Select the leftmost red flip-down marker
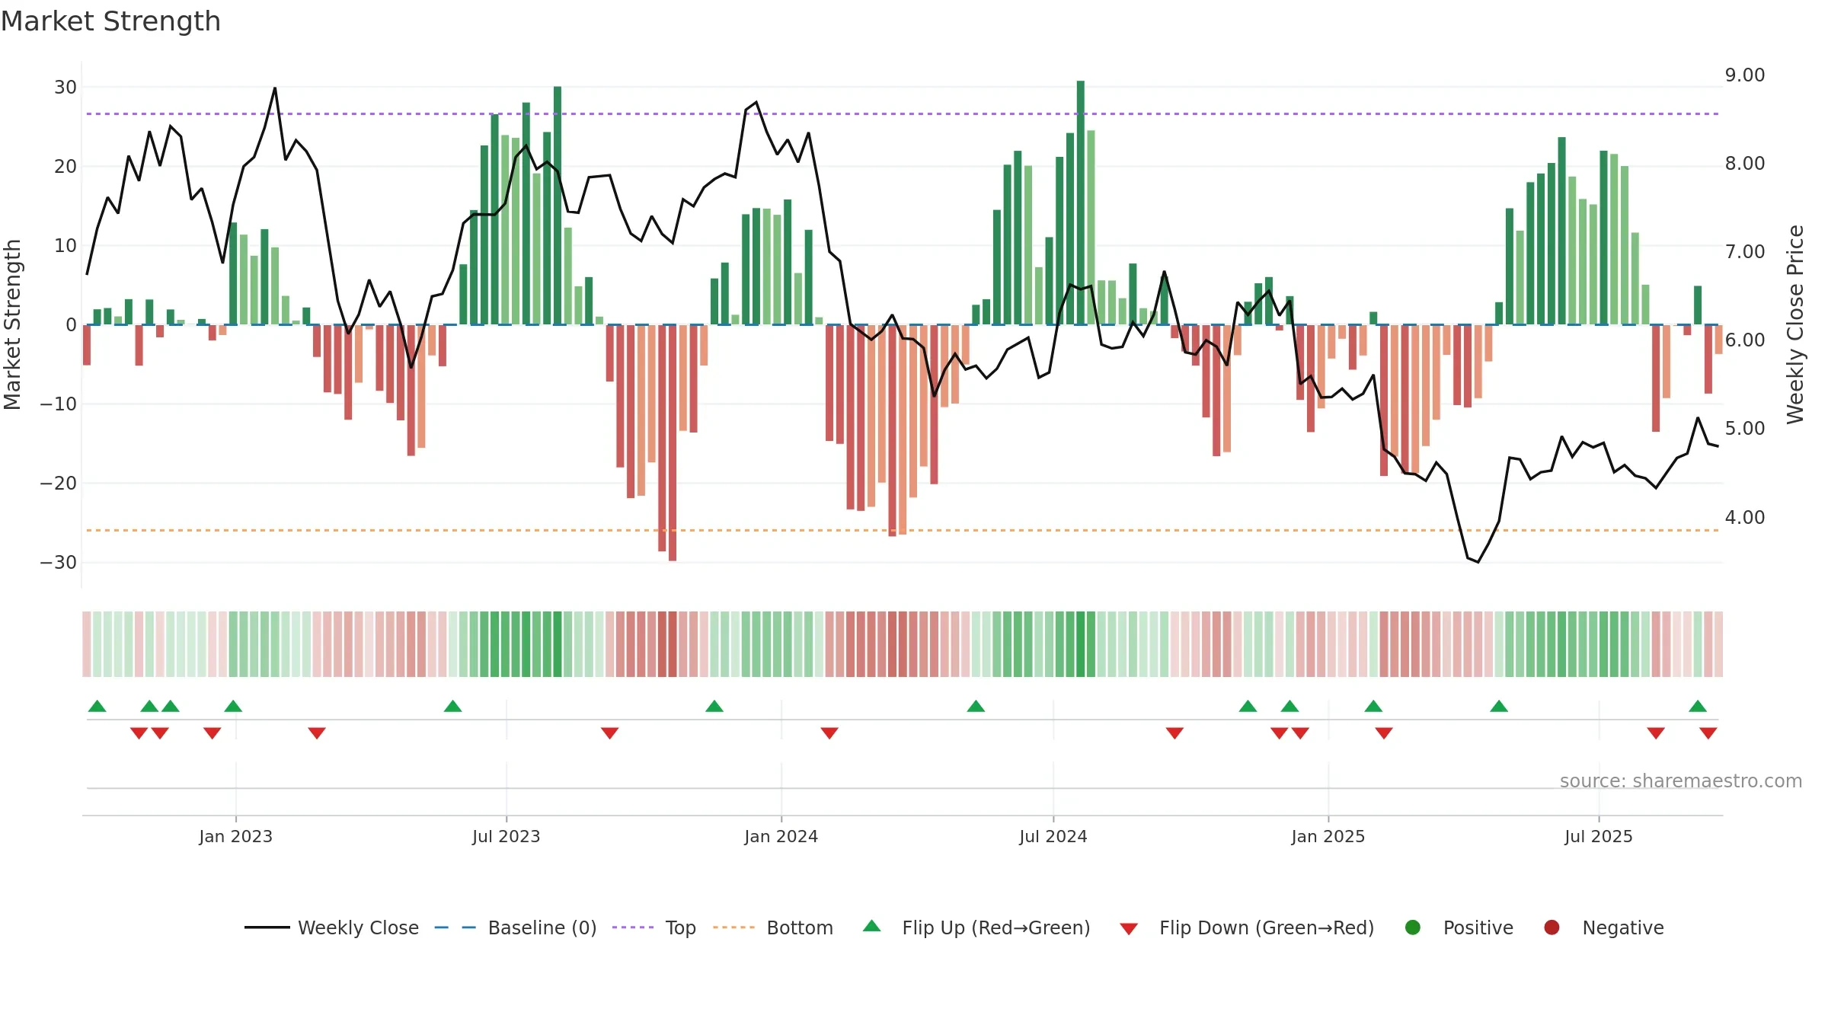 tap(139, 733)
